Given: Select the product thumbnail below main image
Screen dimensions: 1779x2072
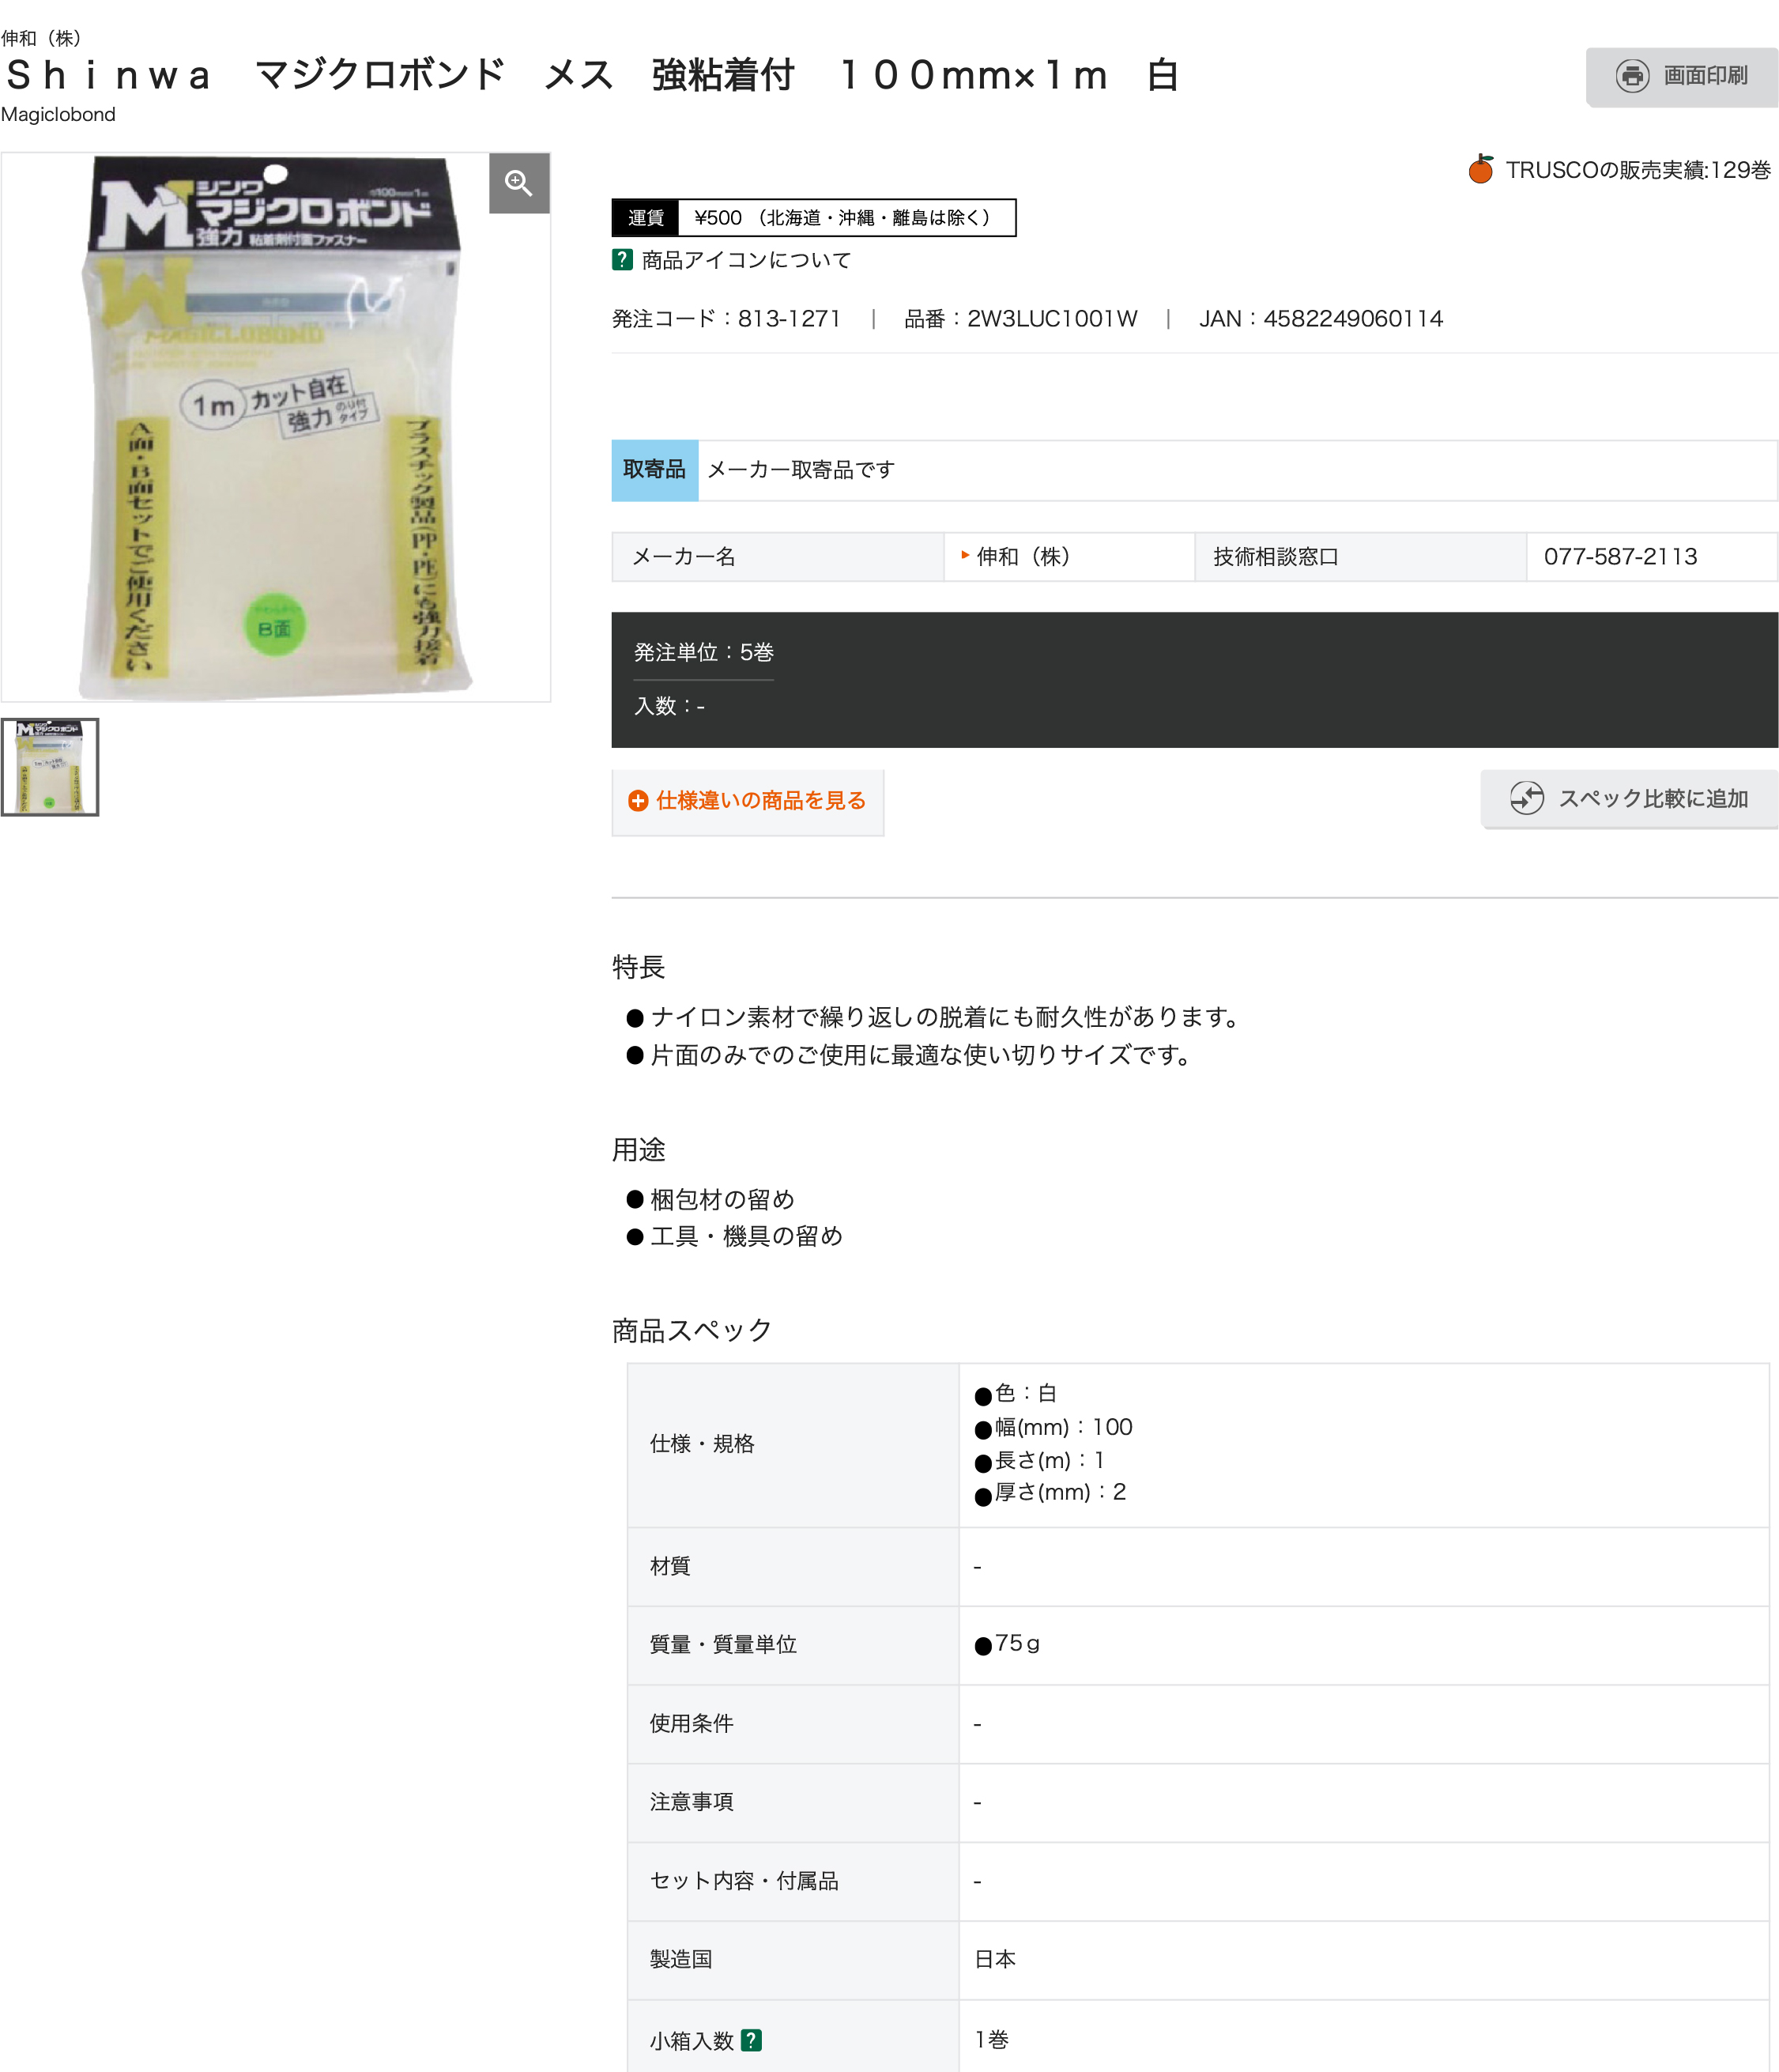Looking at the screenshot, I should pyautogui.click(x=50, y=767).
